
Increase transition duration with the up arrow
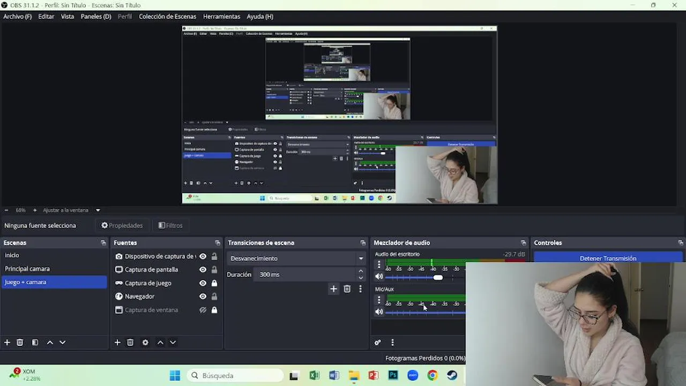tap(361, 271)
